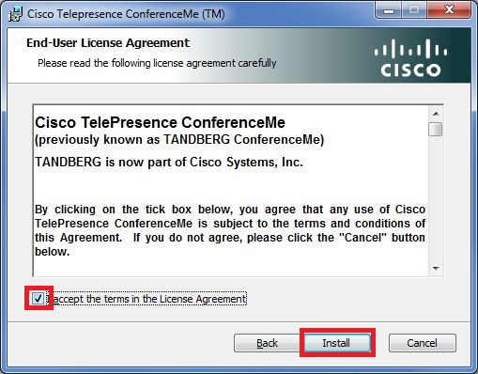Screen dimensions: 478x374
Task: Click the 'I accept the terms' label text
Action: pyautogui.click(x=149, y=299)
